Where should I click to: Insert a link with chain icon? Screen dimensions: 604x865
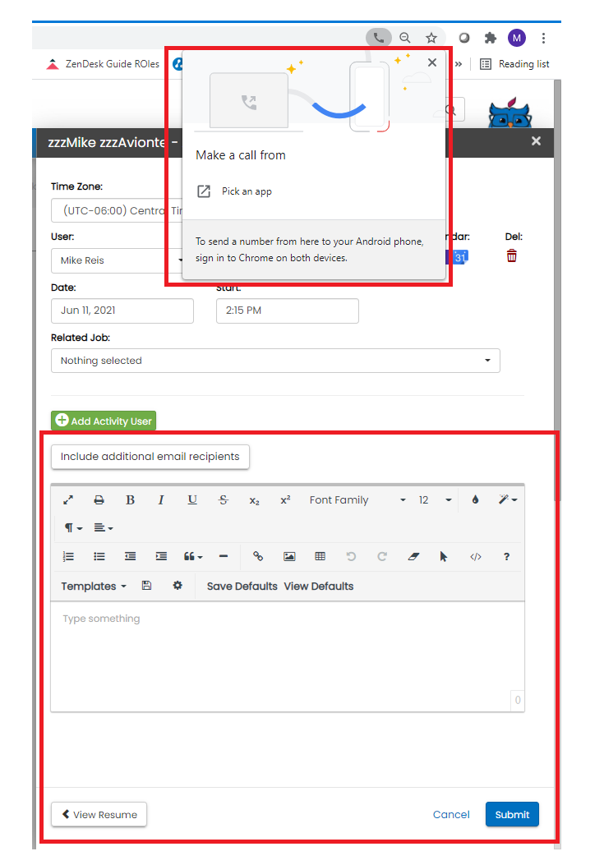click(258, 556)
